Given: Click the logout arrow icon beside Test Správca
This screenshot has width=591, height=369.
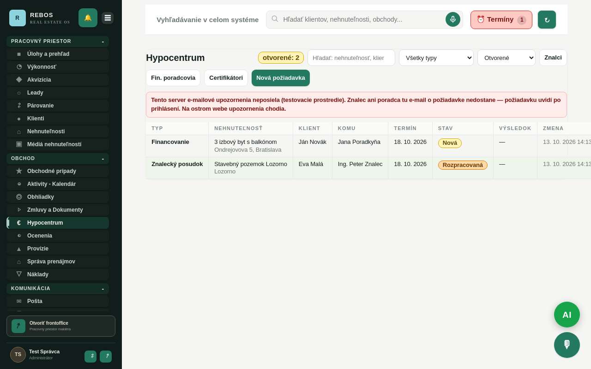Looking at the screenshot, I should 106,357.
